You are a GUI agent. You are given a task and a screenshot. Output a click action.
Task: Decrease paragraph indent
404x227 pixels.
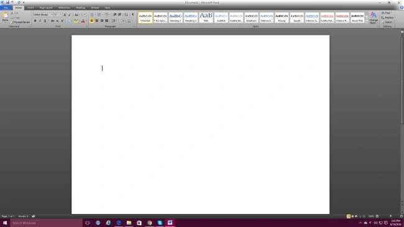pos(114,15)
